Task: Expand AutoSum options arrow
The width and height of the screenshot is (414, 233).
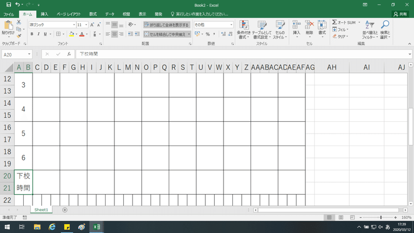Action: point(359,22)
